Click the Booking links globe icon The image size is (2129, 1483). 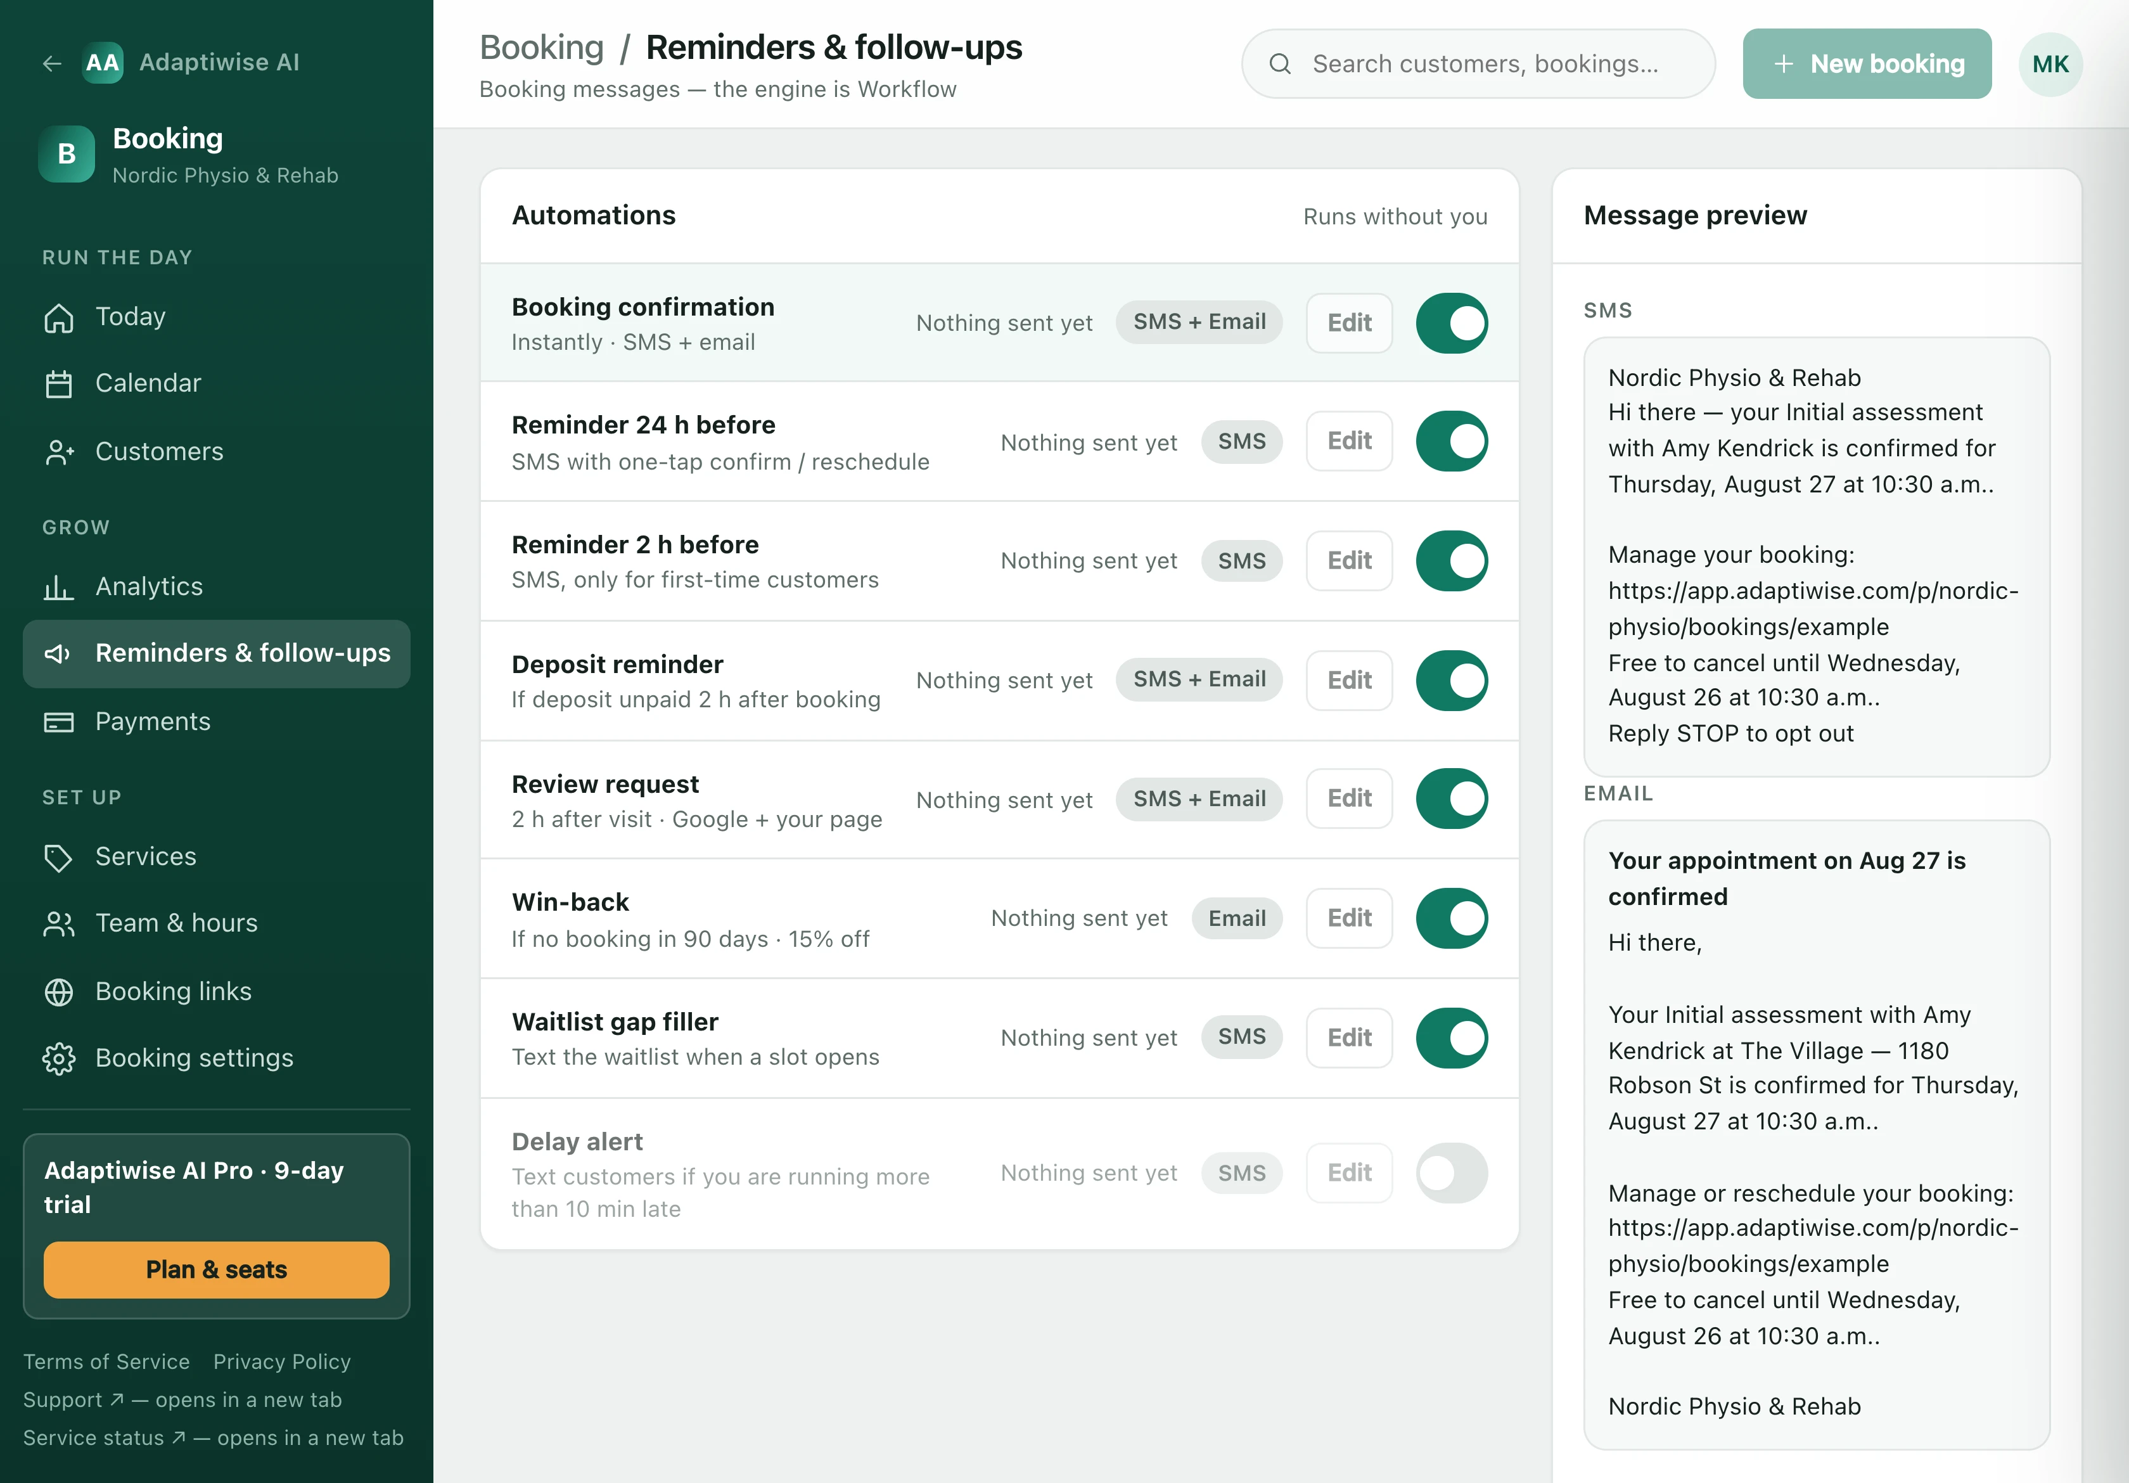(x=58, y=991)
